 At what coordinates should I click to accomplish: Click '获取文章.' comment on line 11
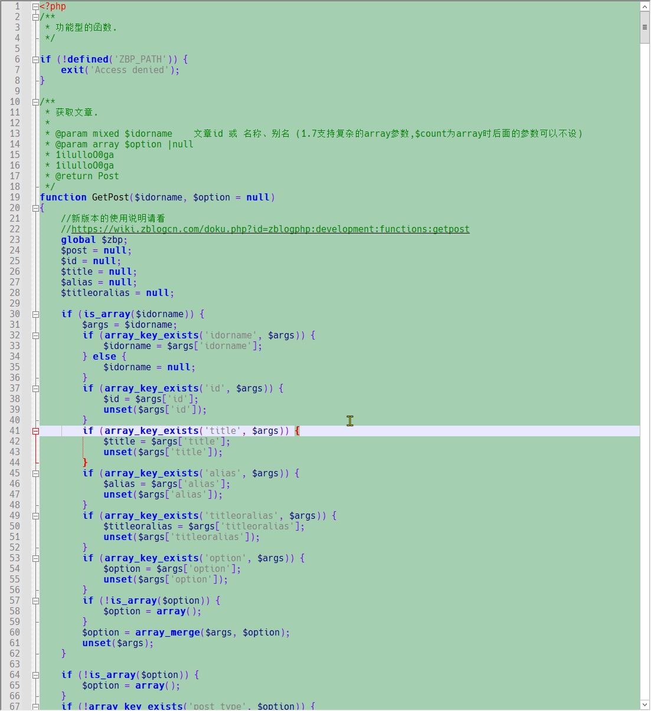coord(77,113)
